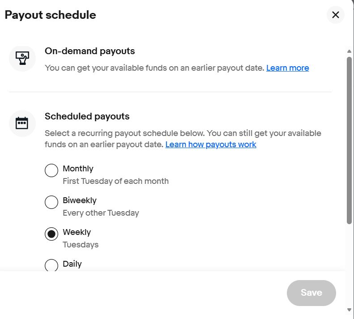
Task: Click the "Tuesdays" description under Weekly
Action: pos(81,245)
